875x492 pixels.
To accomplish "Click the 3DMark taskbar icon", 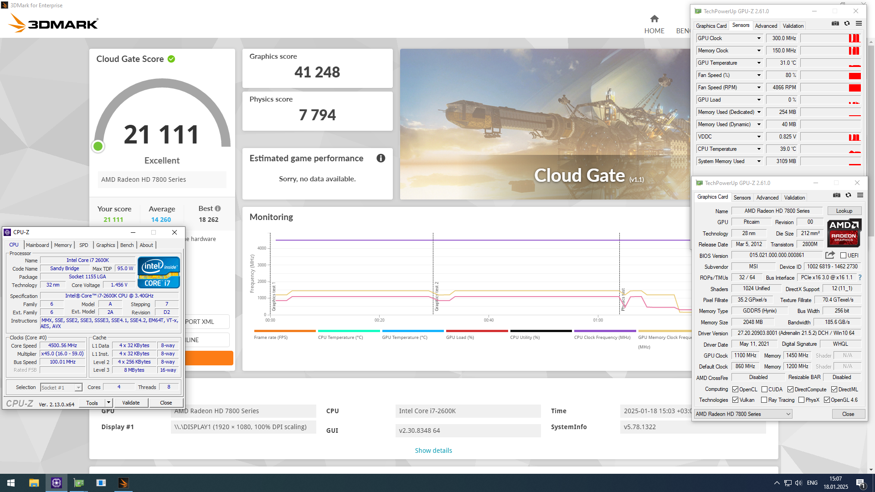I will (x=124, y=483).
